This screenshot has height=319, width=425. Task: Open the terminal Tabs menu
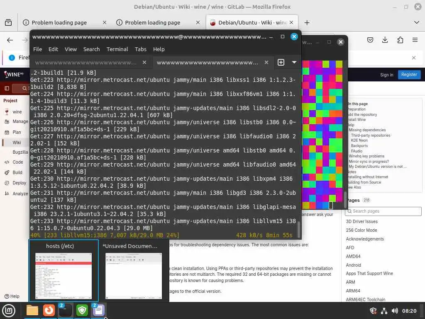(x=141, y=49)
